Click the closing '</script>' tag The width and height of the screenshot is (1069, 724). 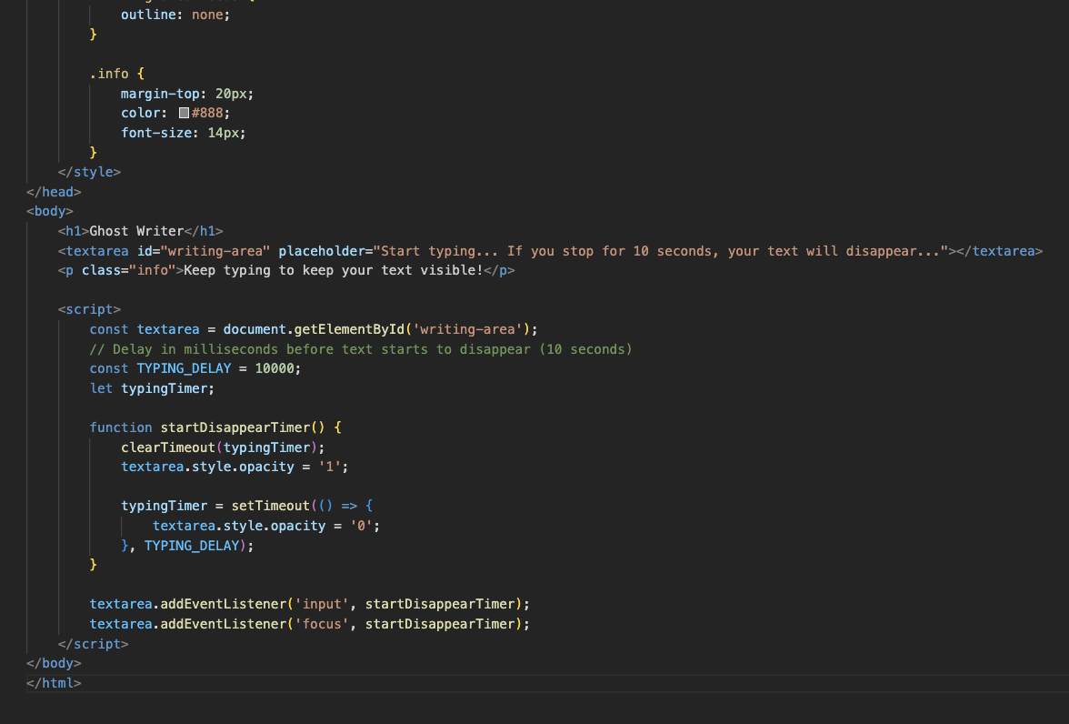pos(94,644)
